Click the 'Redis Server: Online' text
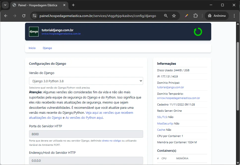 click(169, 111)
